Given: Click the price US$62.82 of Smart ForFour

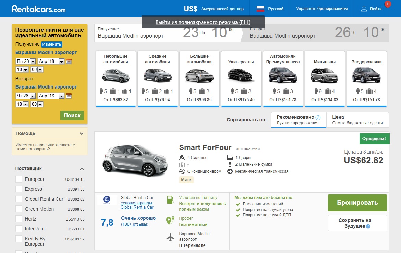Looking at the screenshot, I should pyautogui.click(x=363, y=160).
